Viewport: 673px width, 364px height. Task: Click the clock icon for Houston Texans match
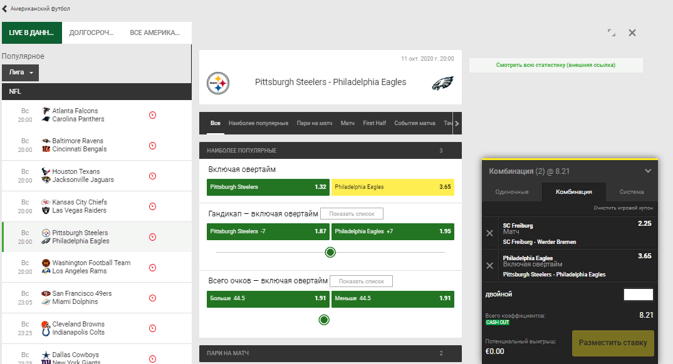[x=152, y=176]
